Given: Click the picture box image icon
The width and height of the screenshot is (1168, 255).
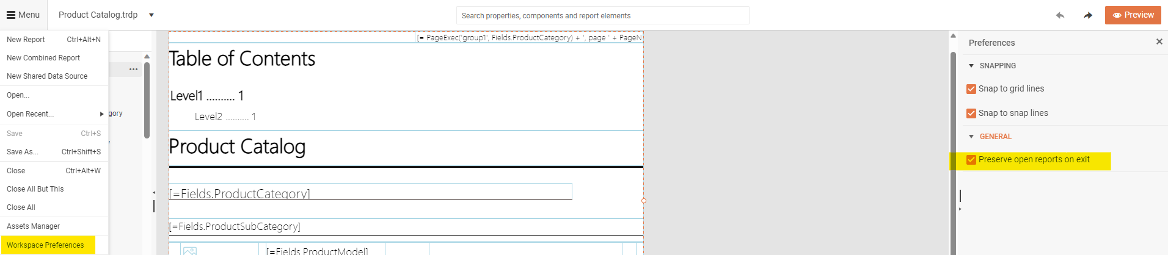Looking at the screenshot, I should click(190, 251).
